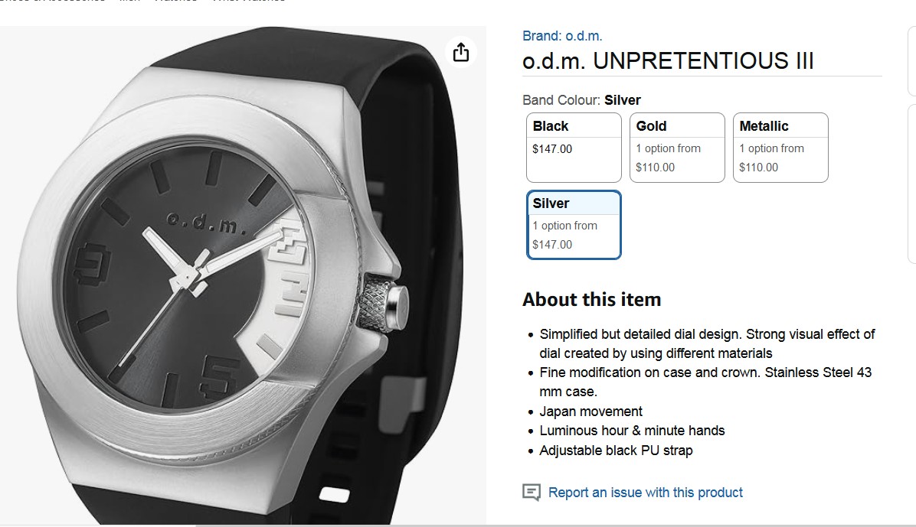Select the Black band colour option
This screenshot has height=527, width=916.
pos(574,147)
